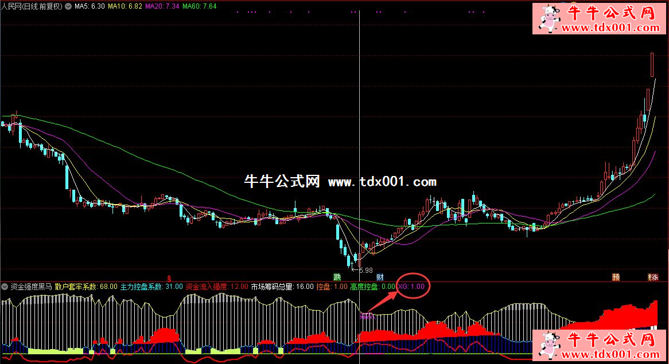Click the 涨 marker icon at bottom right
This screenshot has width=669, height=364.
653,277
